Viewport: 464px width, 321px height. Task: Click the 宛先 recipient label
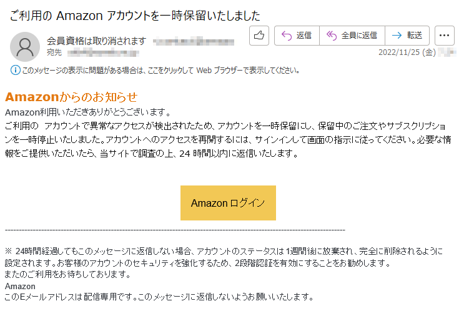coord(54,52)
